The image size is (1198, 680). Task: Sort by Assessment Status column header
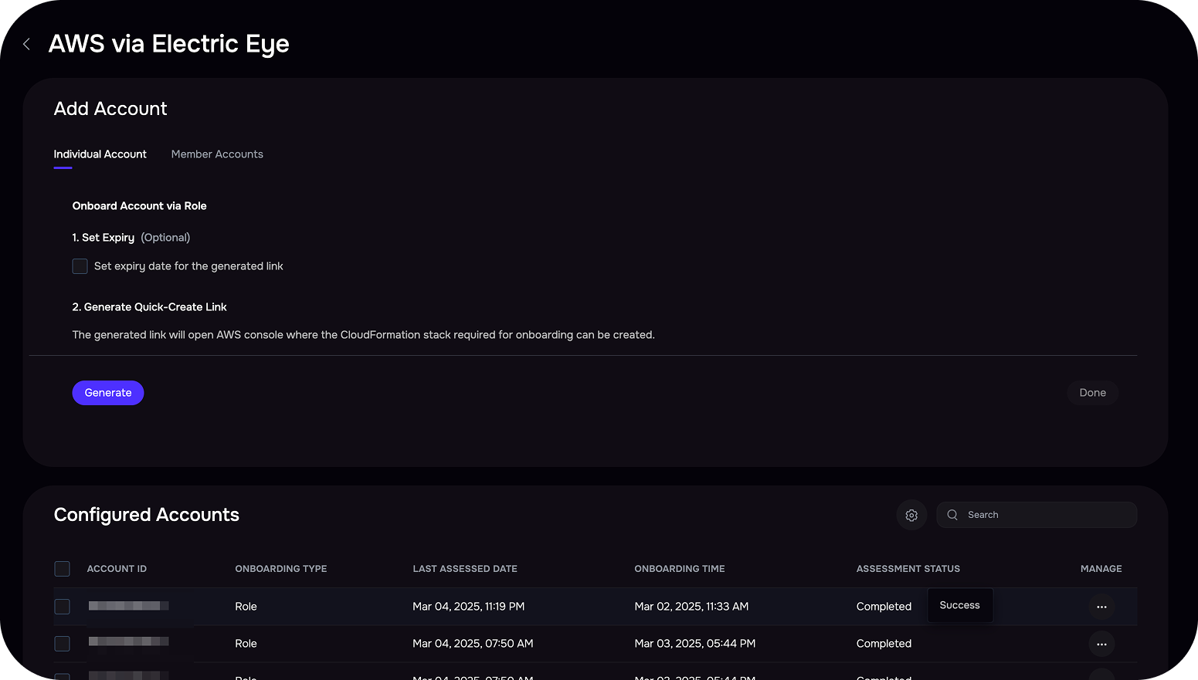tap(908, 569)
